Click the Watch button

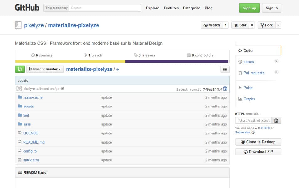[x=212, y=25]
